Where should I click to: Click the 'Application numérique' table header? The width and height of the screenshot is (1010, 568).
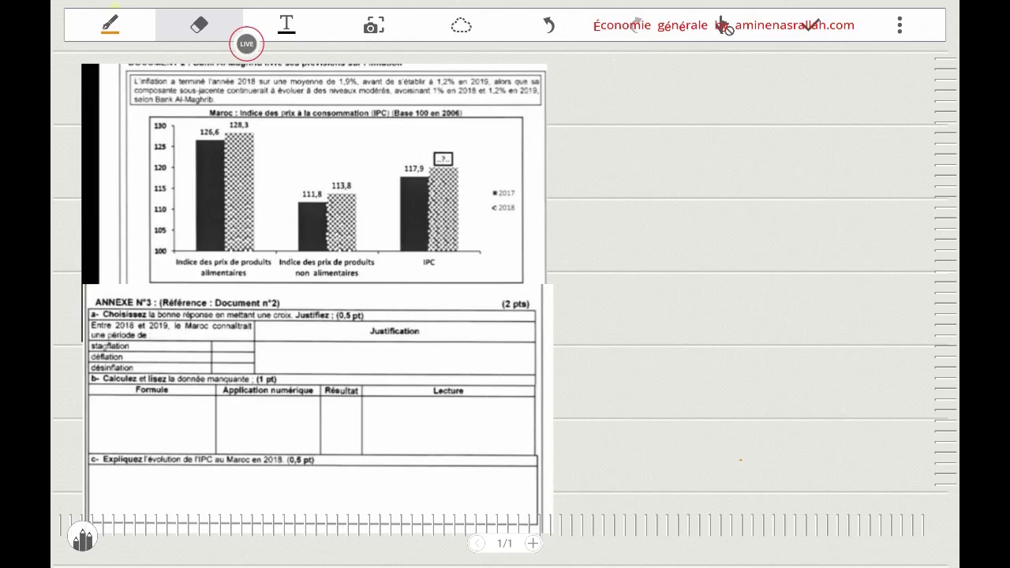click(x=267, y=390)
